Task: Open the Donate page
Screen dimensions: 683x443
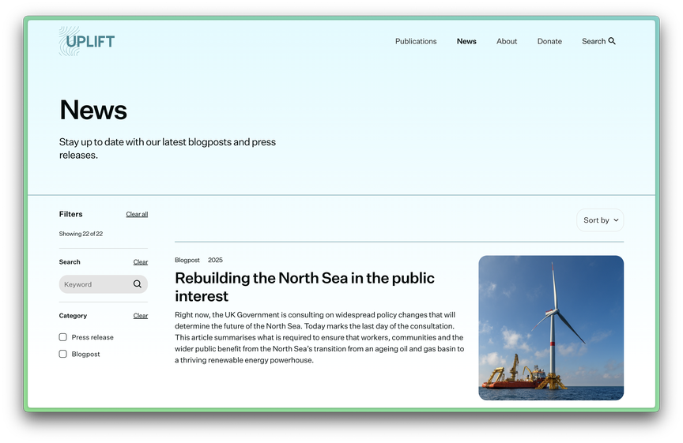Action: 549,41
